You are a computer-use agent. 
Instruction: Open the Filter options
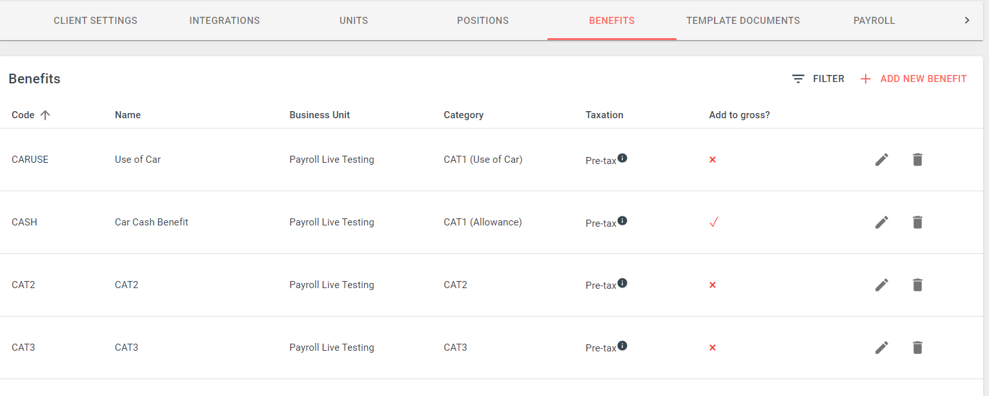pyautogui.click(x=818, y=79)
